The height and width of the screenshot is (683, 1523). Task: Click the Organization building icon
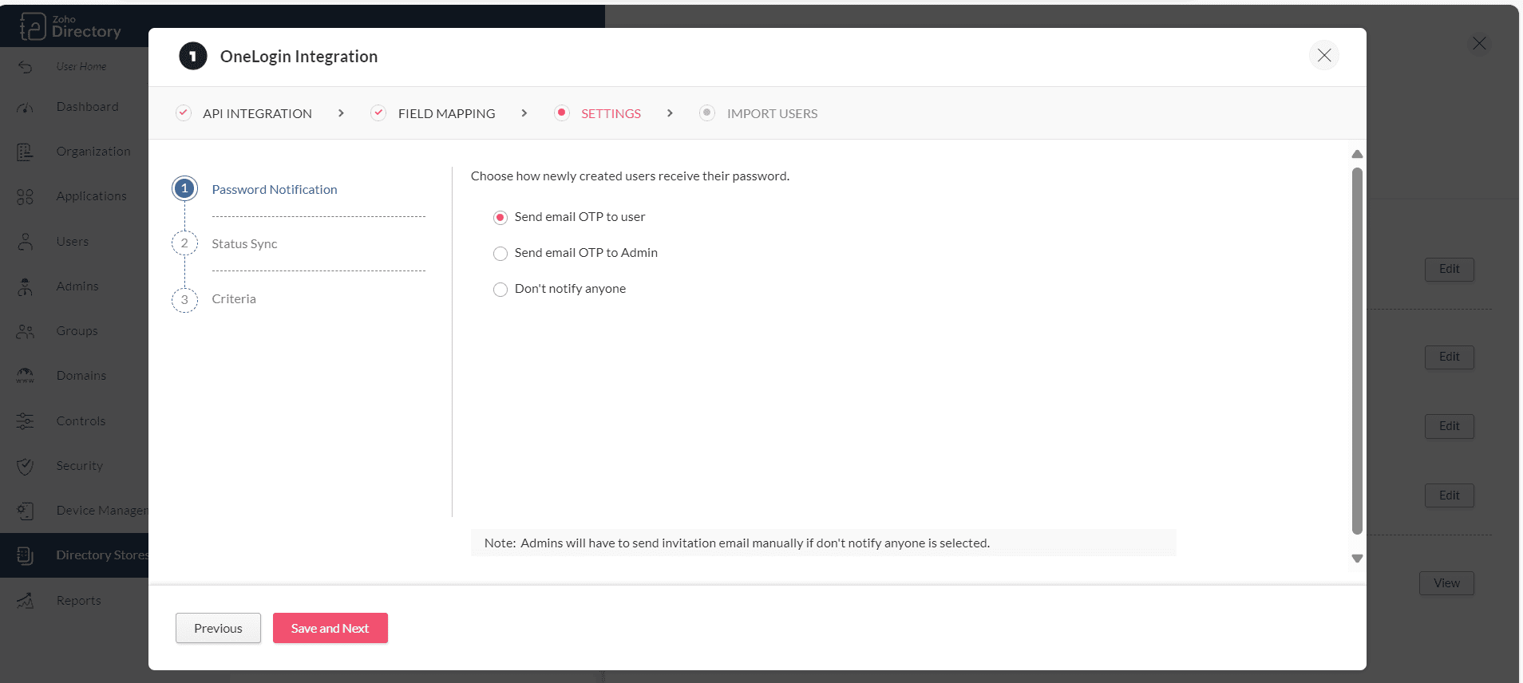pos(26,152)
